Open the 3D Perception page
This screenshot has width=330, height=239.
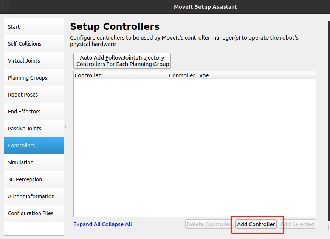coord(34,179)
